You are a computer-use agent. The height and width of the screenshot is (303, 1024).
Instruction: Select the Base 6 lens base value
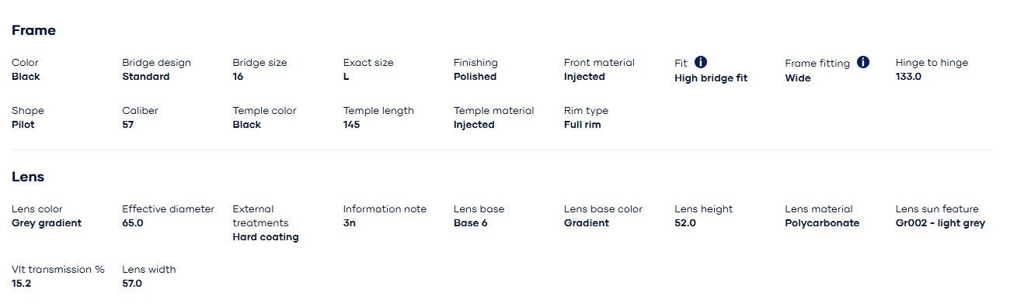tap(471, 222)
